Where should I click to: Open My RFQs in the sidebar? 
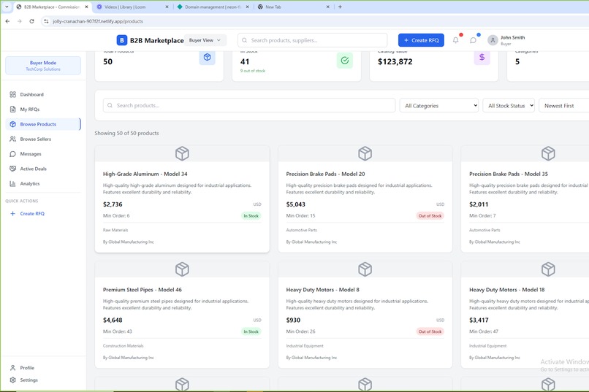(43, 109)
